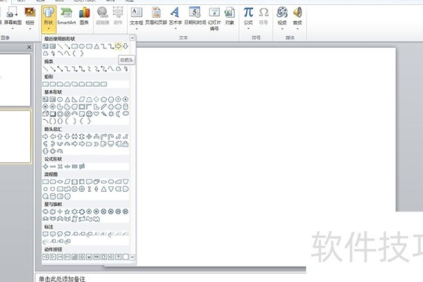Select Custom blank action button

[x=125, y=257]
